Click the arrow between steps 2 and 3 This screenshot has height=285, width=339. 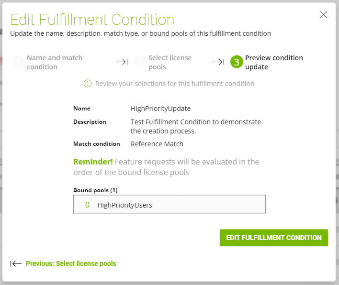(219, 62)
